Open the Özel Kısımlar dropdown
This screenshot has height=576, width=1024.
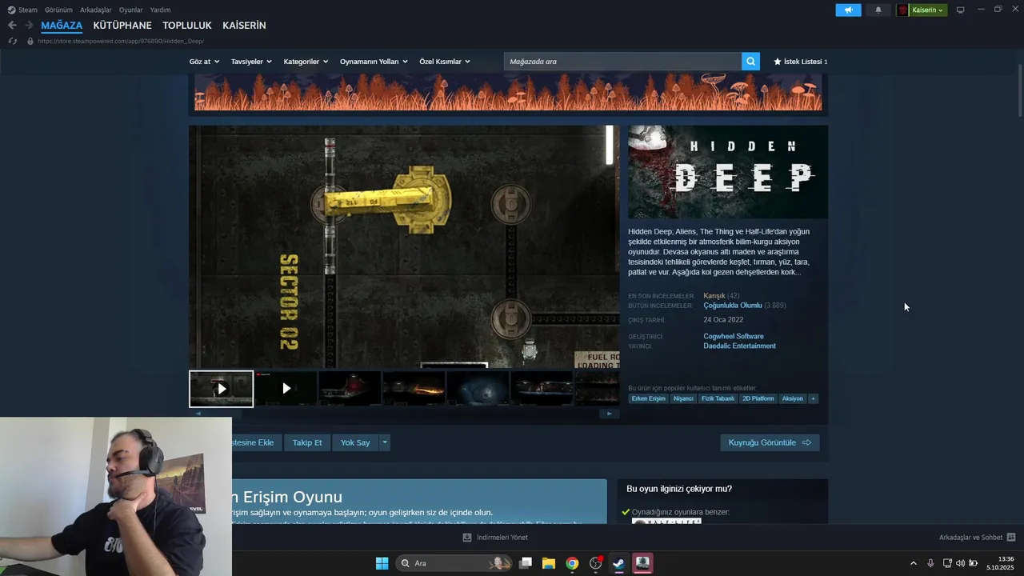point(445,62)
